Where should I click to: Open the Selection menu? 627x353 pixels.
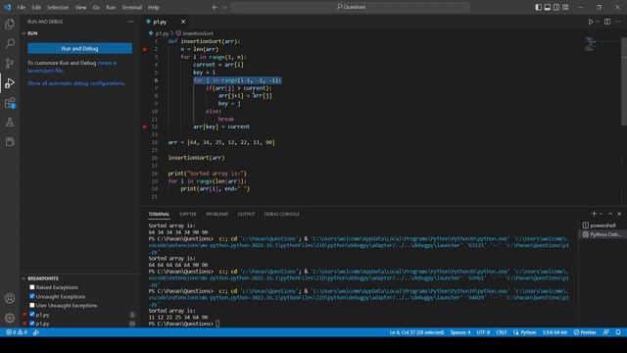point(58,7)
